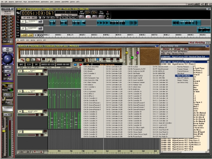212x159 pixels.
Task: Click the Dyn view label
Action: 18,22
